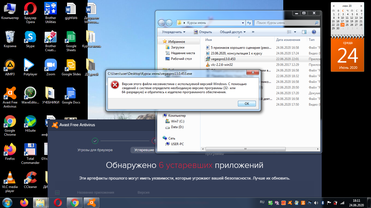Open Explorer help question mark icon
371x208 pixels.
tap(314, 32)
